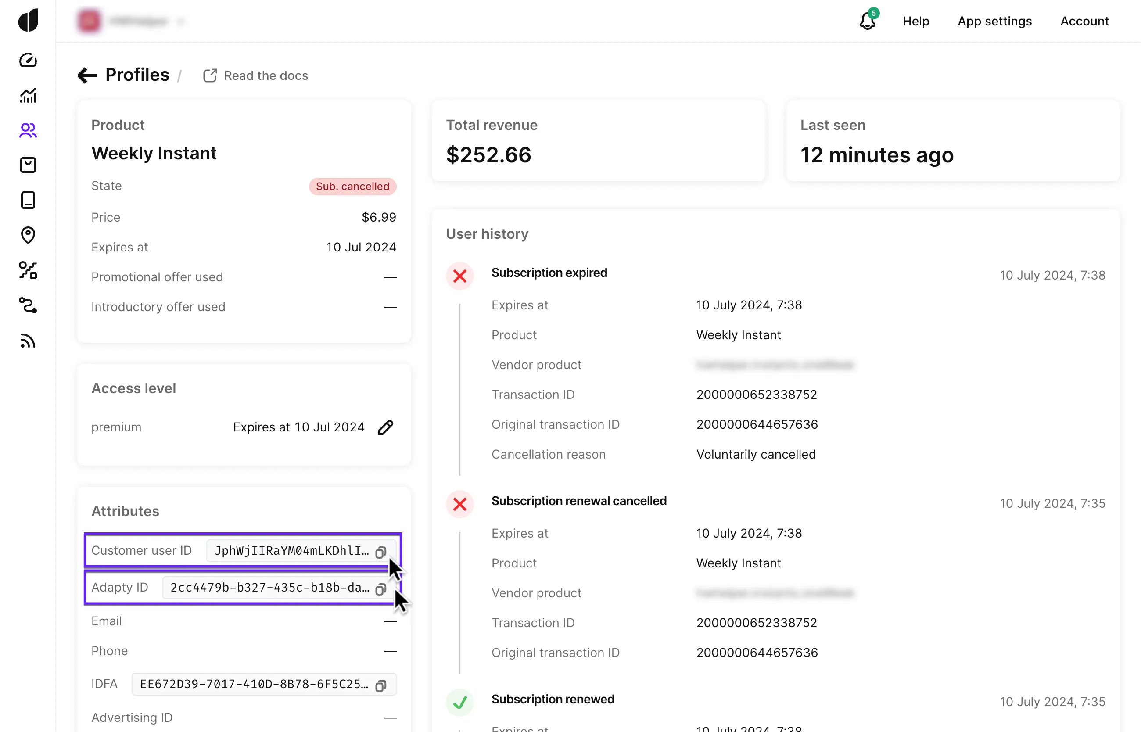This screenshot has height=732, width=1141.
Task: Copy the Adapty ID value
Action: coord(380,589)
